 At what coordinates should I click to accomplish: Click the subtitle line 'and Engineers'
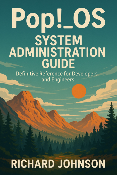(58, 80)
